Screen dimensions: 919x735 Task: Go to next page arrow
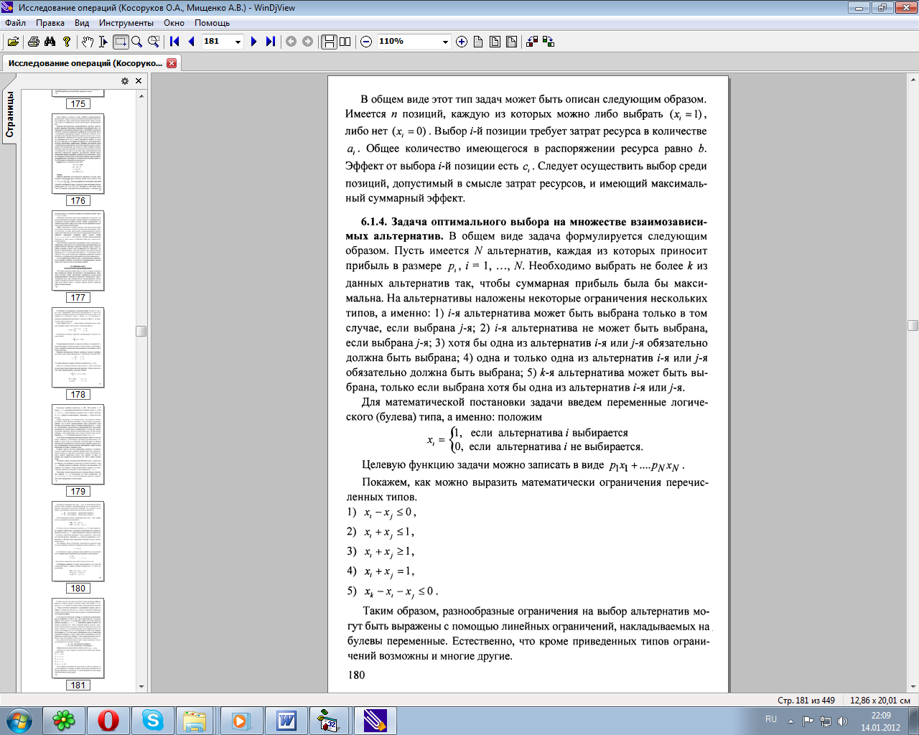253,42
